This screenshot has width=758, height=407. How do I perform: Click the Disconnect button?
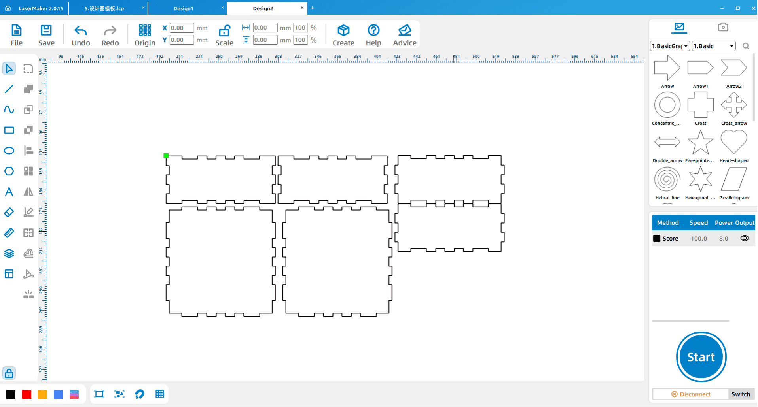[691, 394]
